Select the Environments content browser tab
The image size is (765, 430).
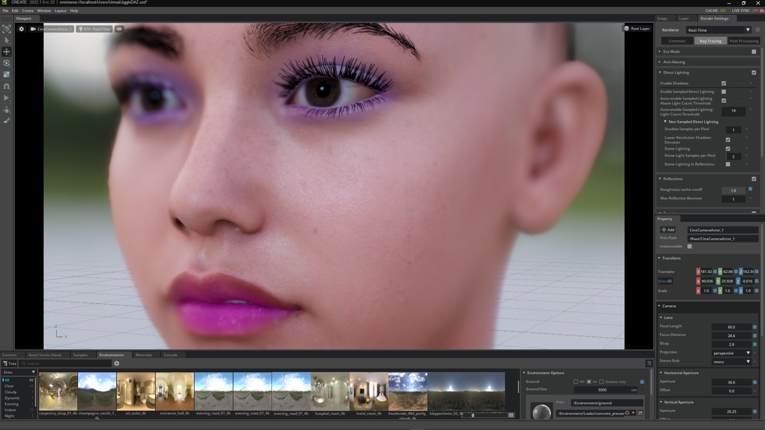111,354
